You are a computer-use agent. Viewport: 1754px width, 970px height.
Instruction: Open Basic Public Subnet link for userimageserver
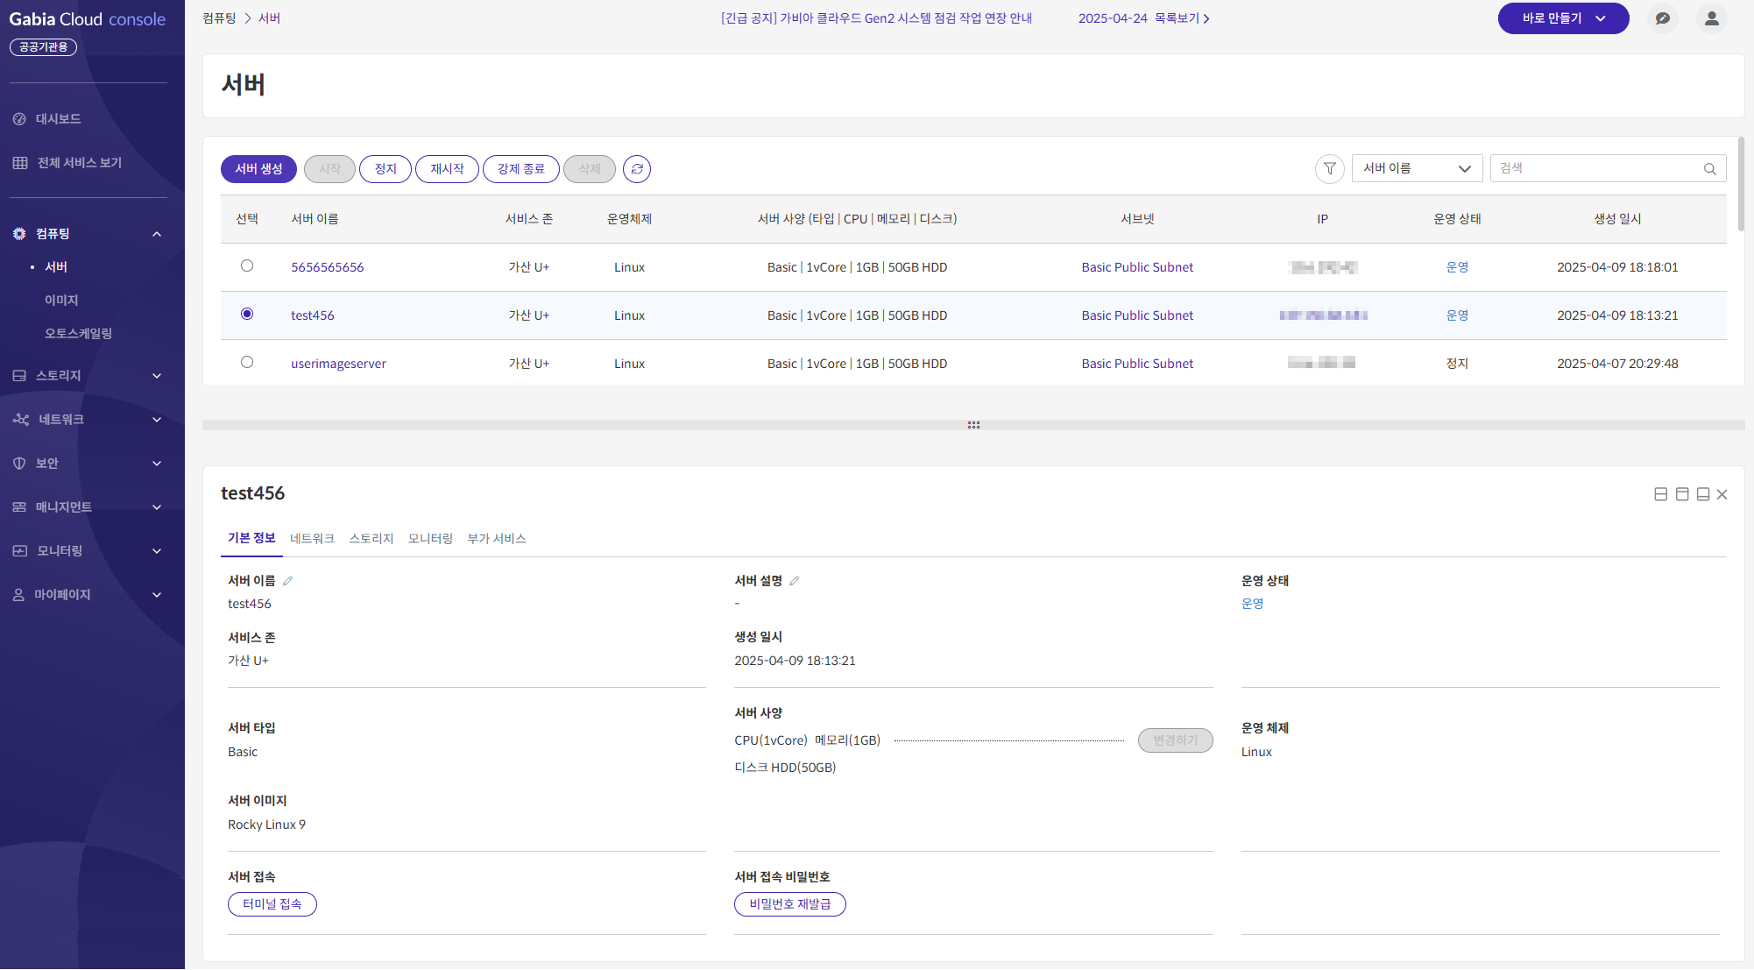pyautogui.click(x=1137, y=364)
